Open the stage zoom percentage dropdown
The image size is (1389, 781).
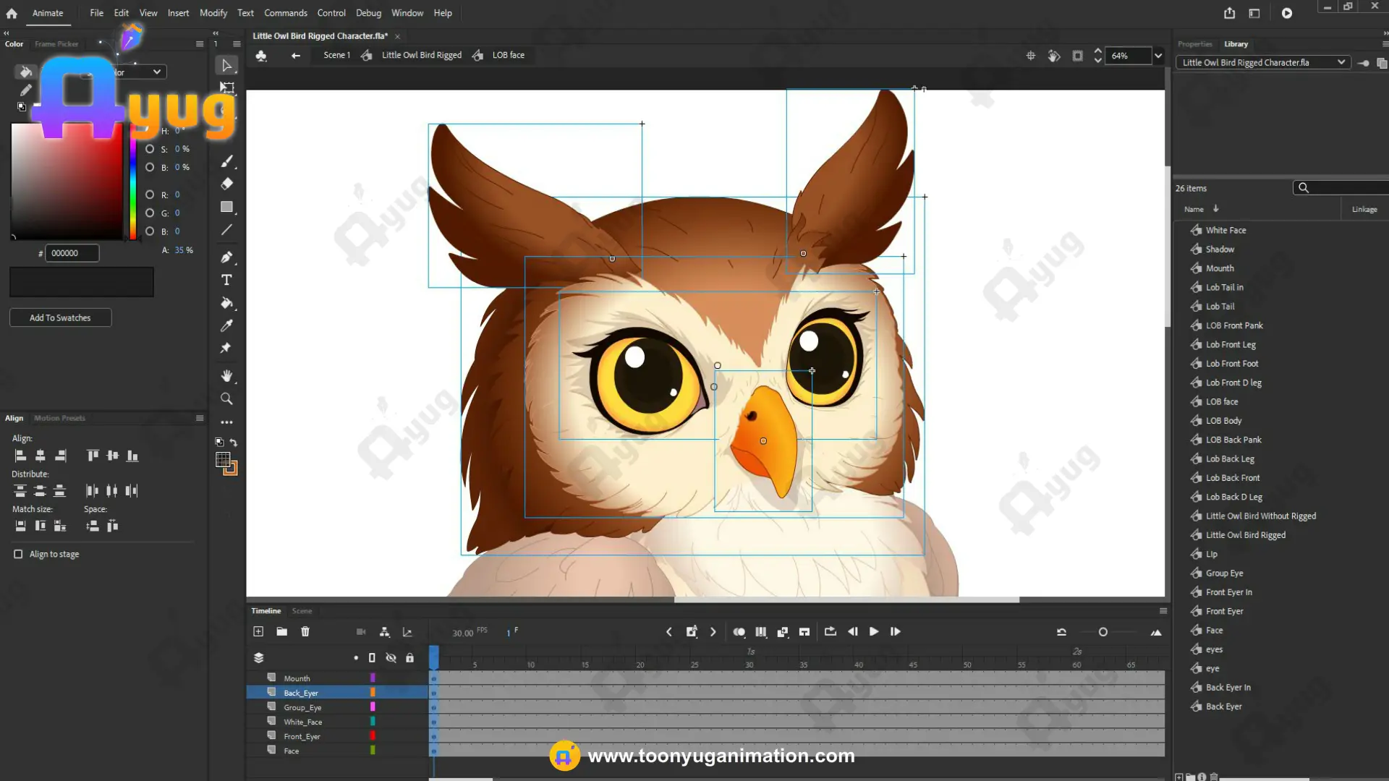coord(1158,56)
